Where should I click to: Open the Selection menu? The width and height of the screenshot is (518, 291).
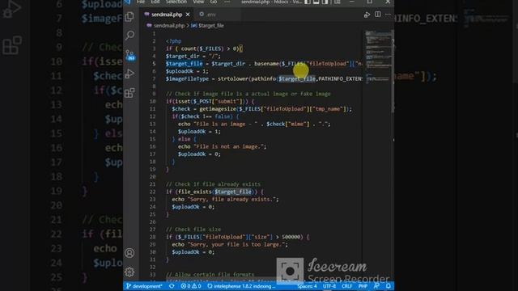pos(176,2)
